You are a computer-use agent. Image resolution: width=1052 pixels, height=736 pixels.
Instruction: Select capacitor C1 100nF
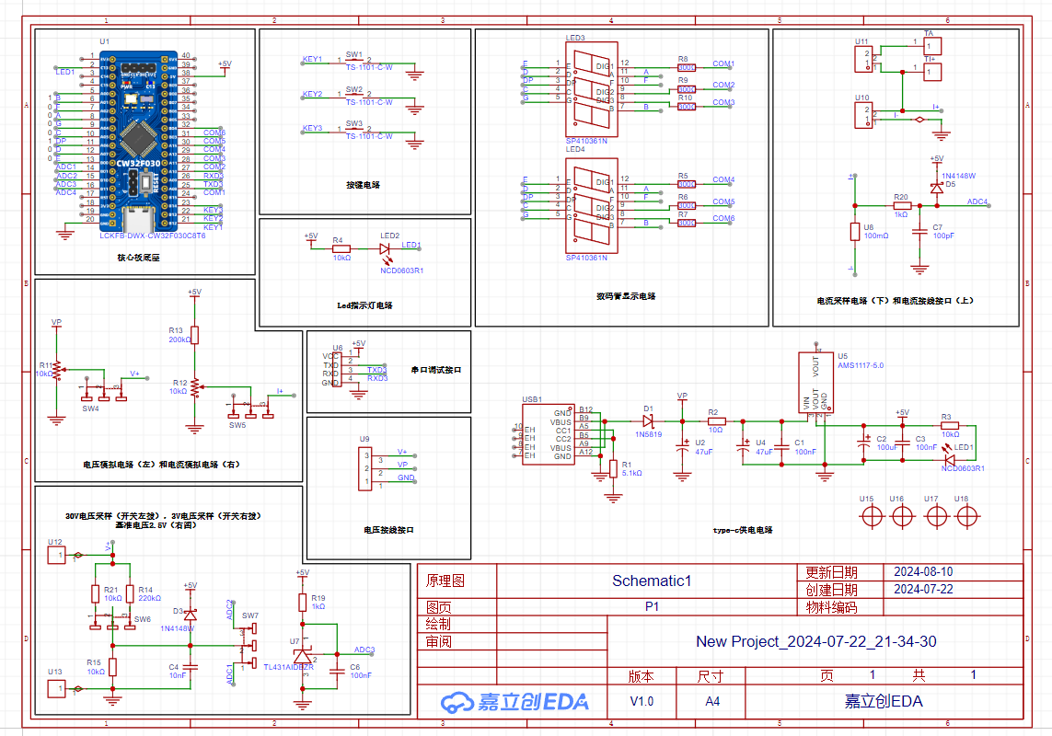(x=781, y=447)
